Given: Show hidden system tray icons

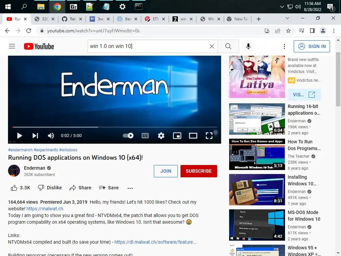Looking at the screenshot, I should coord(282,7).
